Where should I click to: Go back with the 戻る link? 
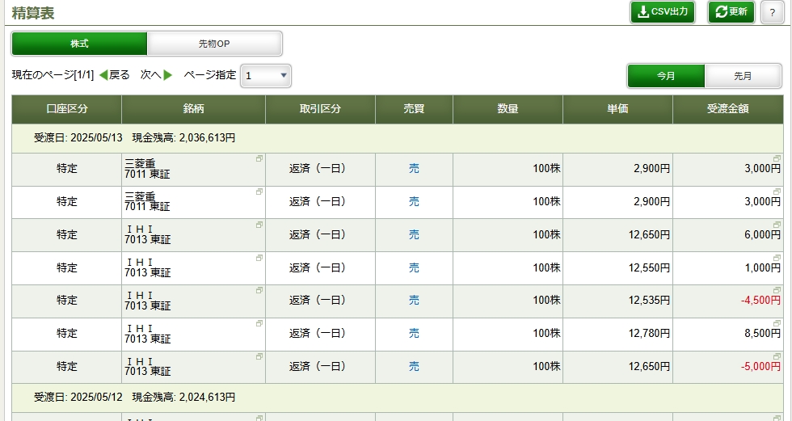tap(115, 75)
